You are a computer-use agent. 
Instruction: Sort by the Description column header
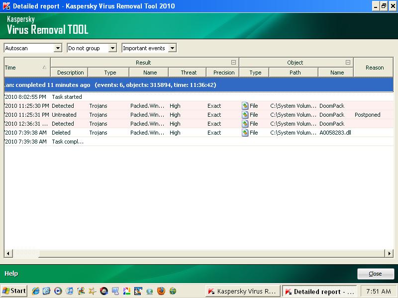(x=69, y=73)
